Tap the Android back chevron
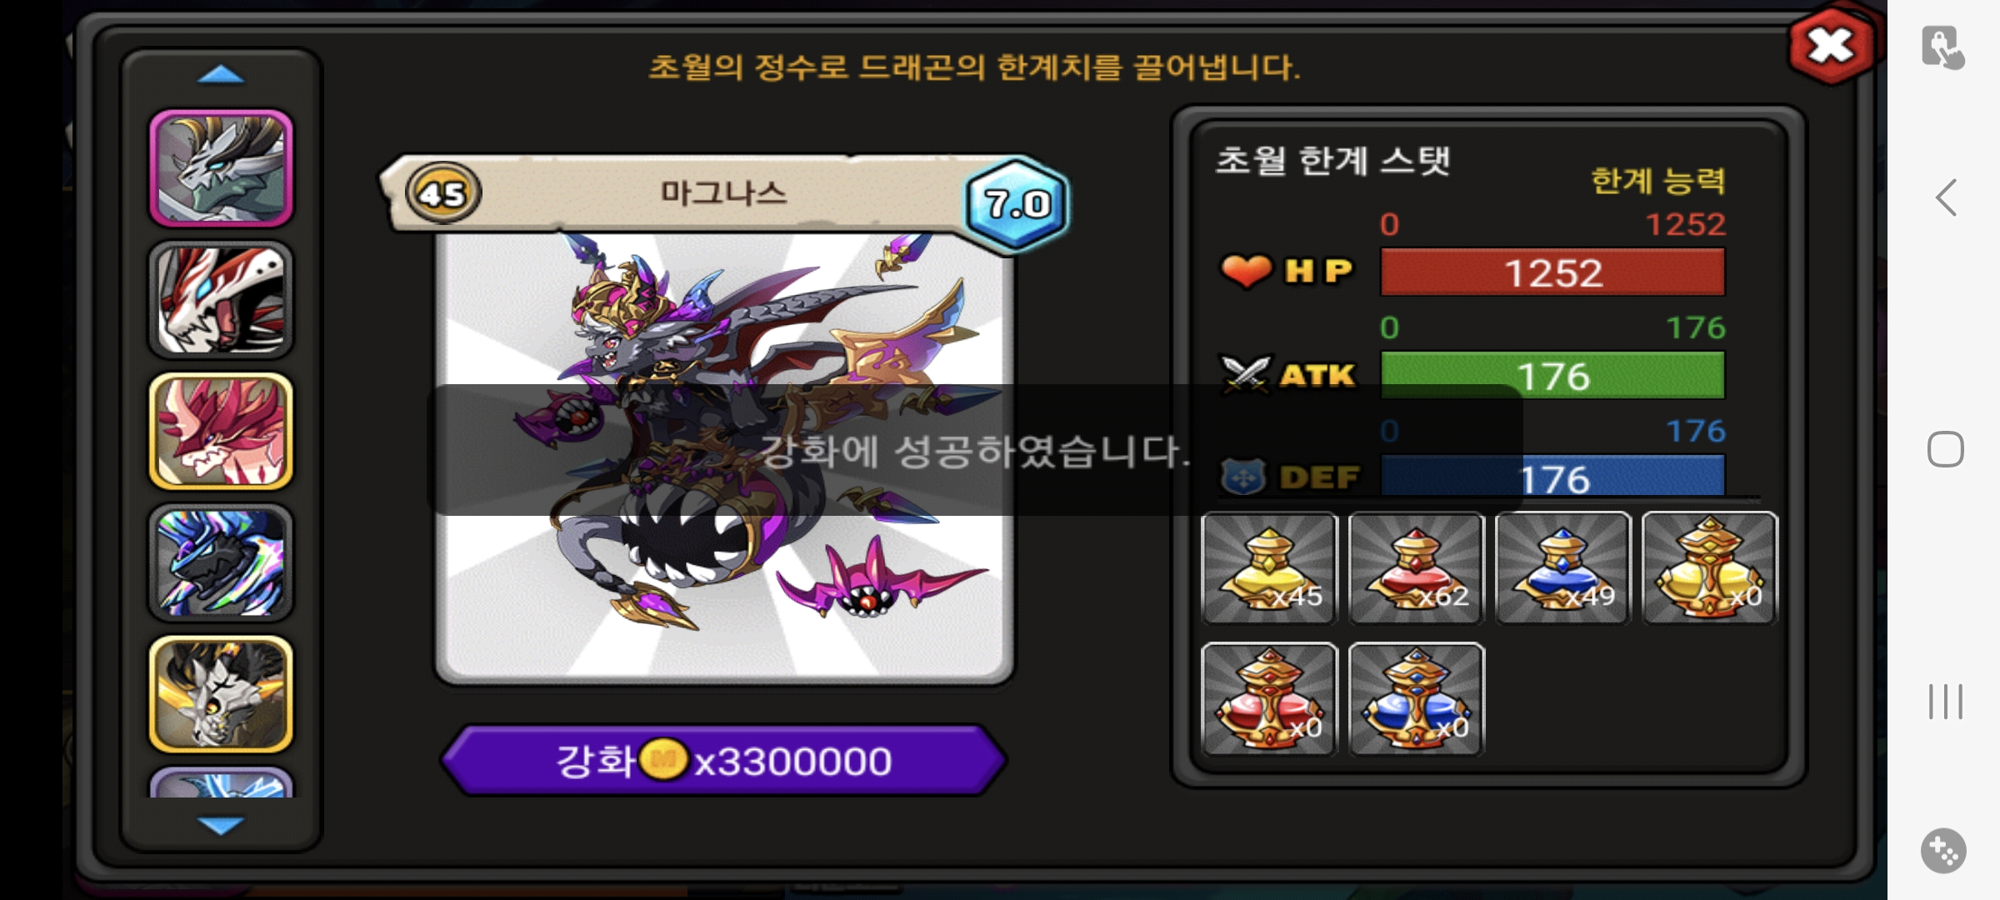 pyautogui.click(x=1946, y=198)
